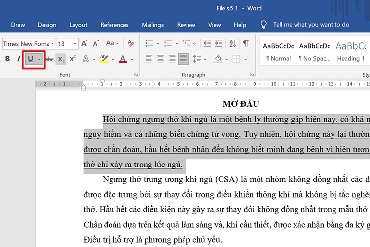
Task: Open highlight color dropdown arrow
Action: click(x=113, y=59)
